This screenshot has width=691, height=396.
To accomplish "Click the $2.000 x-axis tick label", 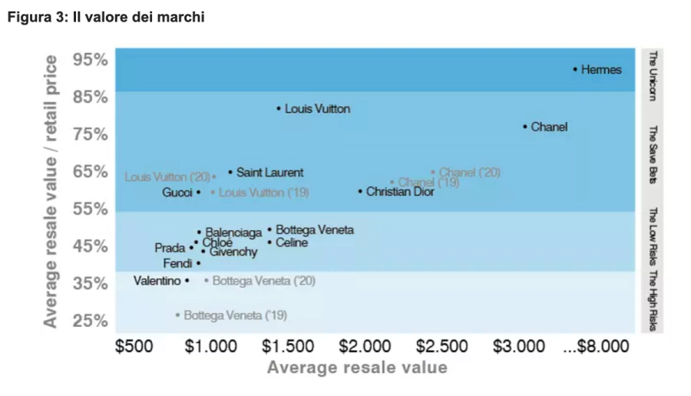I will tap(365, 346).
